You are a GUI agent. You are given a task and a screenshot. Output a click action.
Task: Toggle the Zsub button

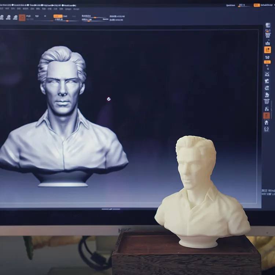point(65,16)
